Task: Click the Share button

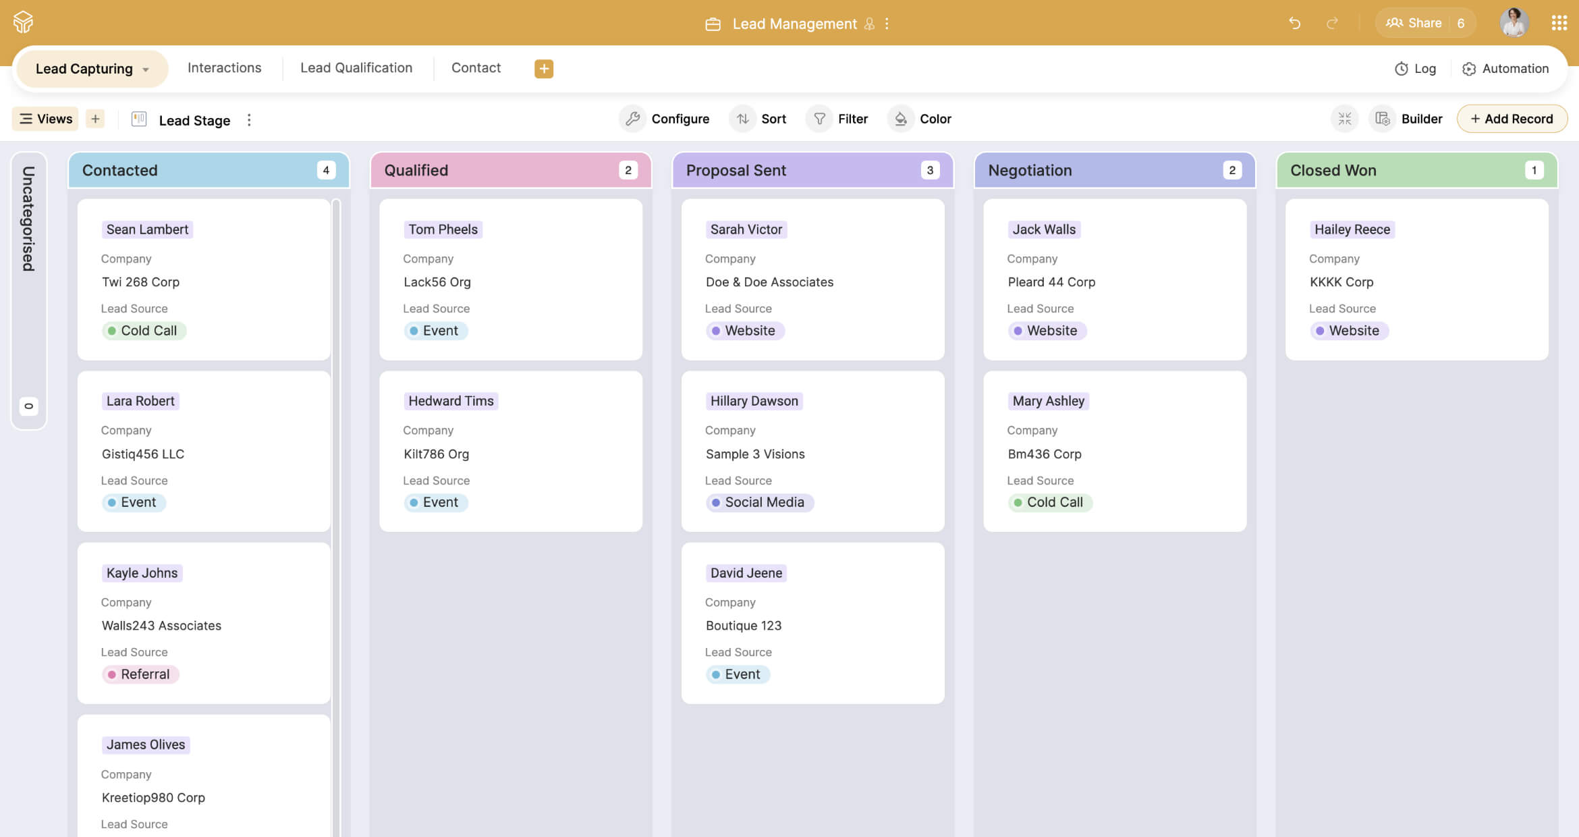Action: pos(1424,22)
